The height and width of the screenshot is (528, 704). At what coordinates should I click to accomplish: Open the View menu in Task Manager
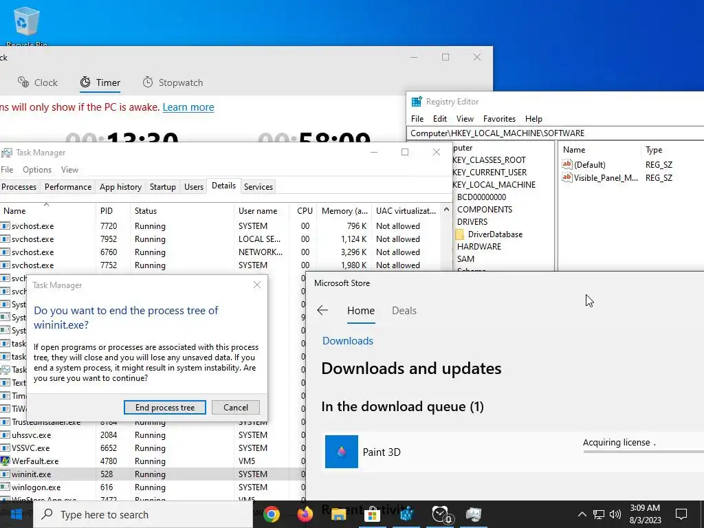click(x=69, y=170)
